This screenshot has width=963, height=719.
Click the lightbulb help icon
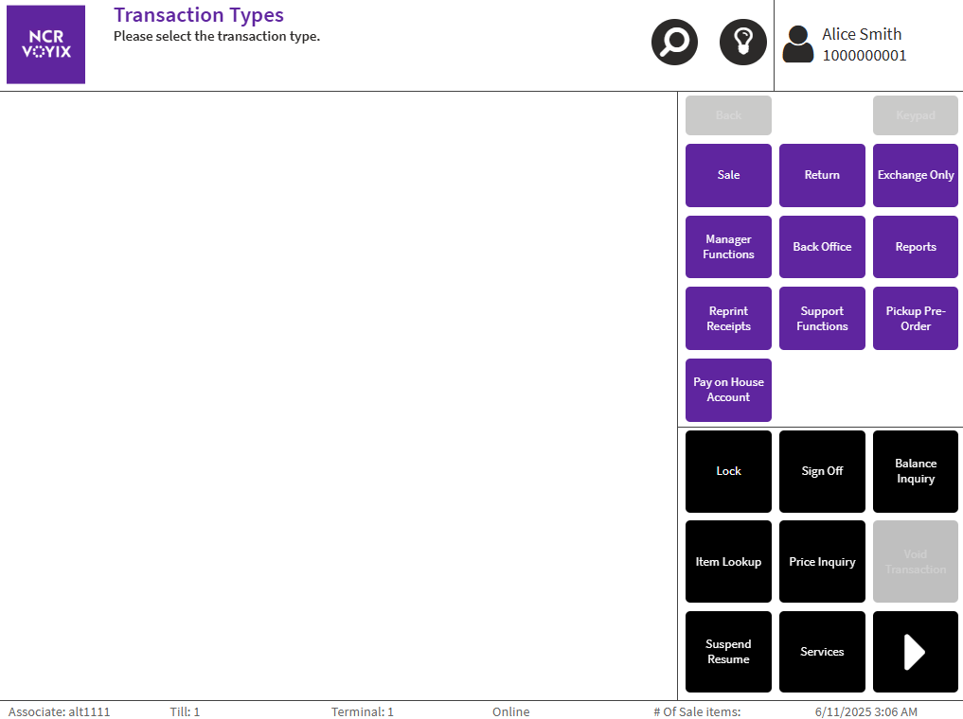pyautogui.click(x=743, y=43)
